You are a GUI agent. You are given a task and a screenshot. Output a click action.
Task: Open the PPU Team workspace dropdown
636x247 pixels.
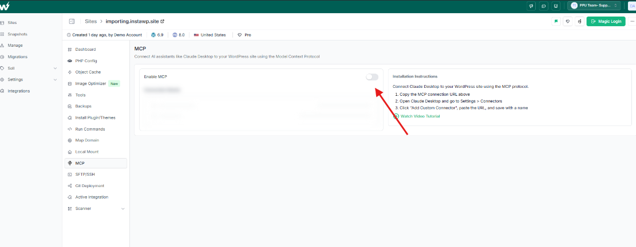[594, 6]
